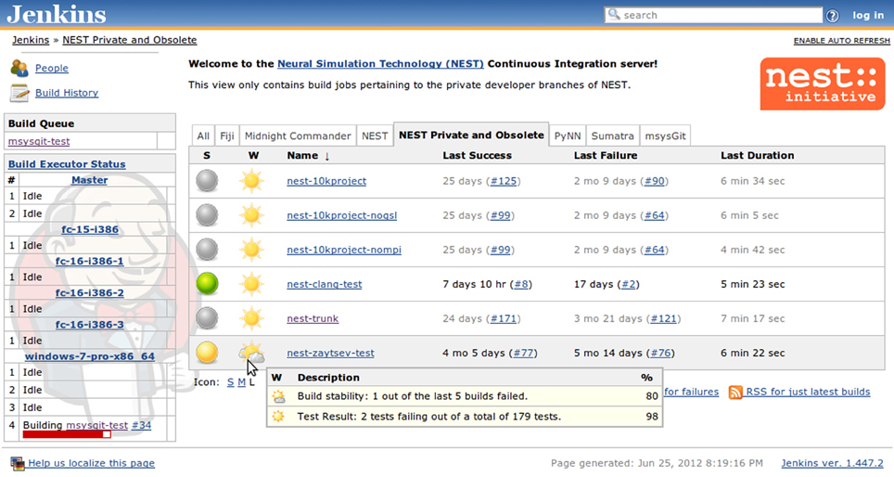Screen dimensions: 894x477
Task: Click the RSS feed icon for latest builds
Action: (735, 392)
